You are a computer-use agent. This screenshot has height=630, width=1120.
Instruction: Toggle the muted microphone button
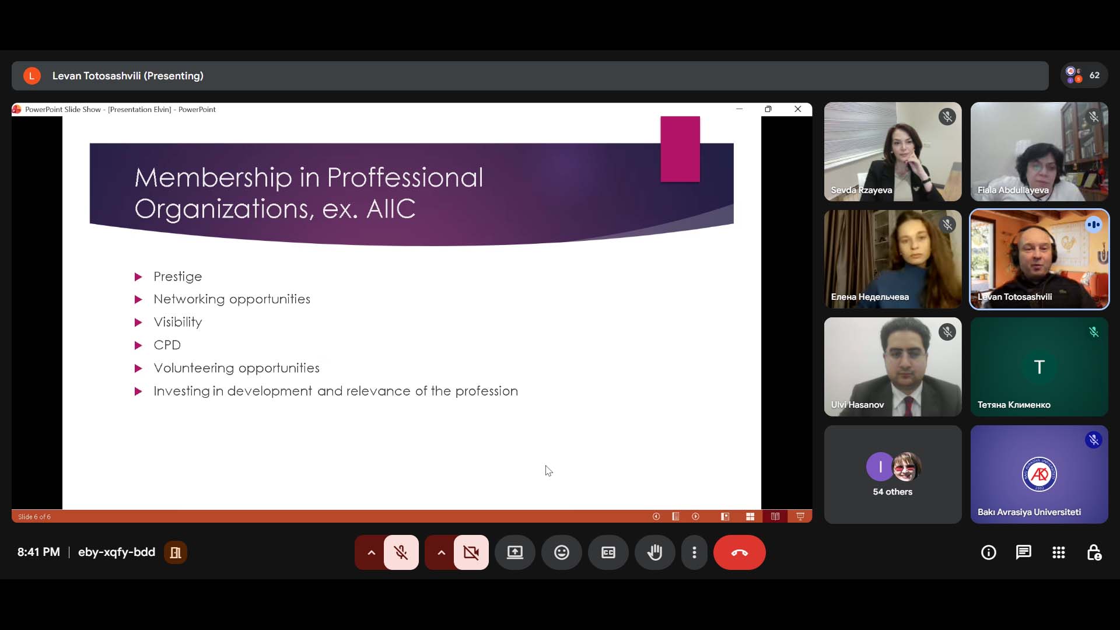coord(401,552)
